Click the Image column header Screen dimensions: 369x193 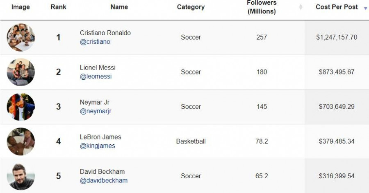20,7
